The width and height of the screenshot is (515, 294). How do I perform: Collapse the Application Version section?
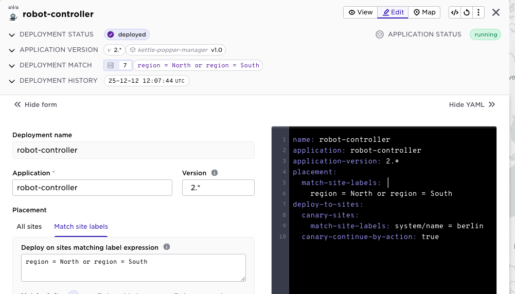tap(12, 50)
